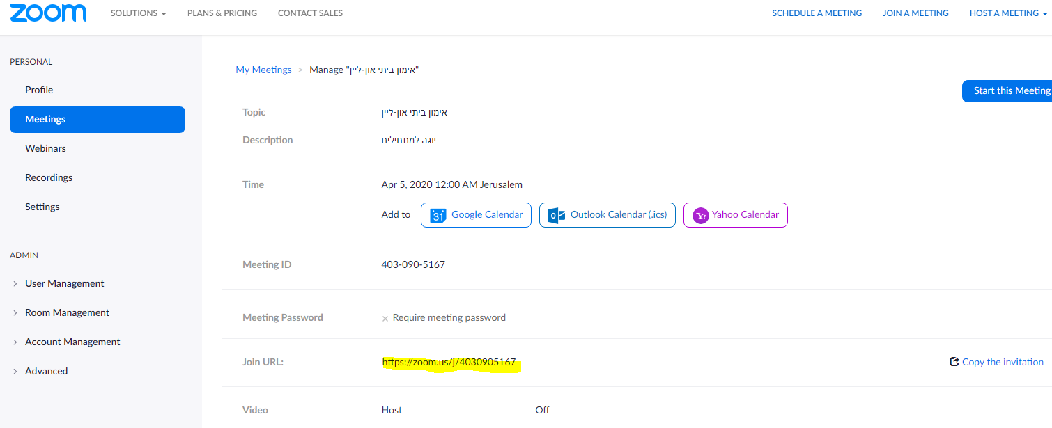Expand the User Management section
The image size is (1052, 428).
coord(64,283)
